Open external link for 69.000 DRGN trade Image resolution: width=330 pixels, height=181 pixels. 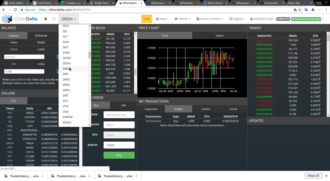[319, 97]
